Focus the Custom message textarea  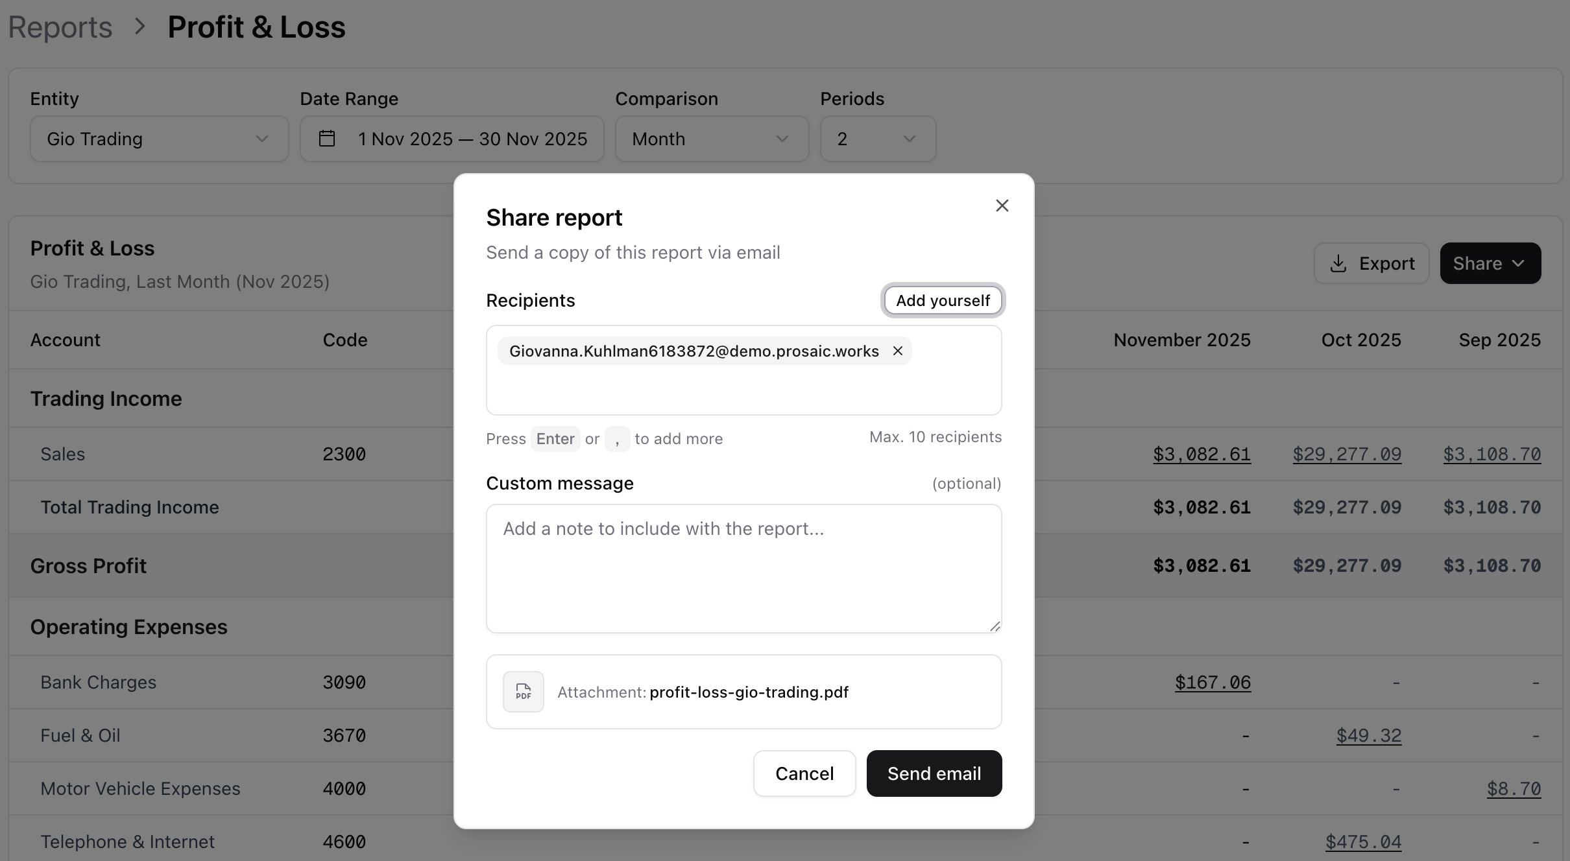tap(743, 568)
